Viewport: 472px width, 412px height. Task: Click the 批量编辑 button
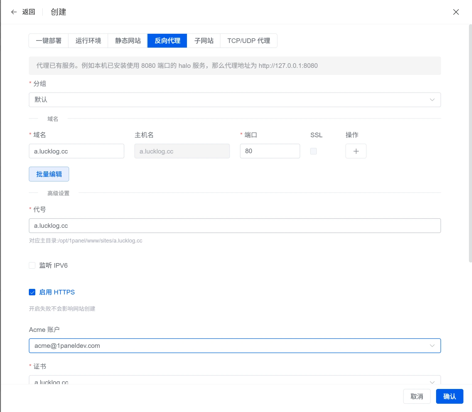(x=49, y=174)
